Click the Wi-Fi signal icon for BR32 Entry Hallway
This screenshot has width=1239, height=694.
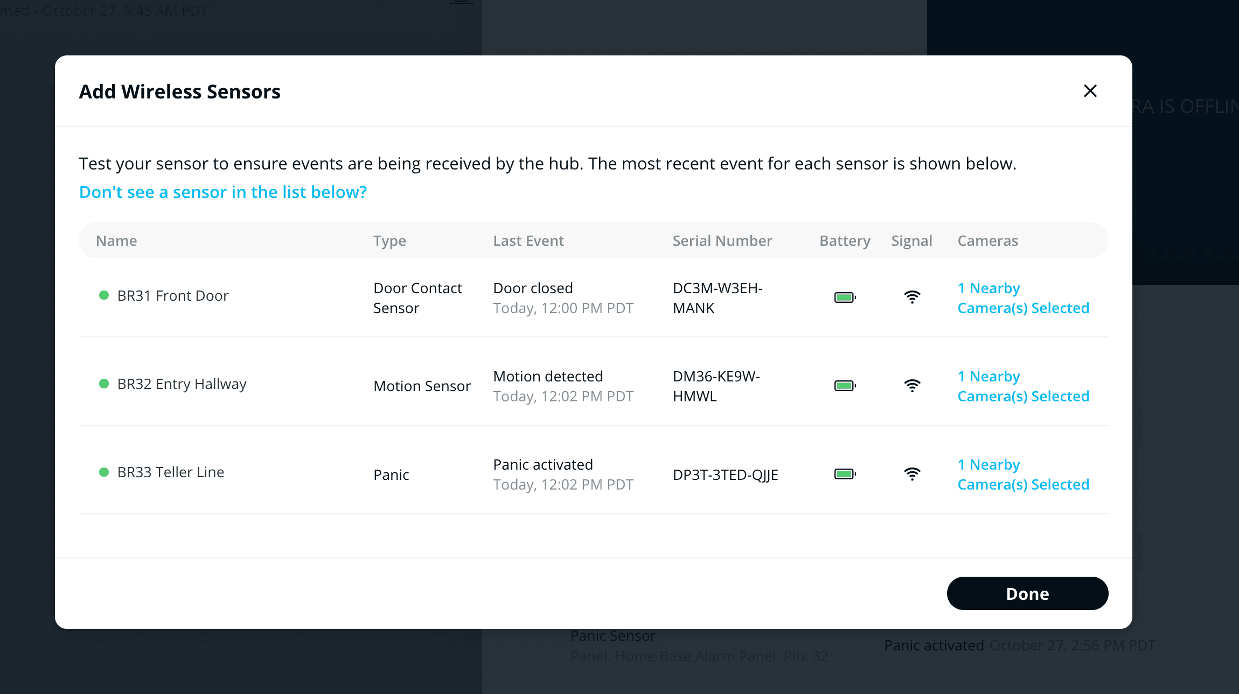point(912,385)
